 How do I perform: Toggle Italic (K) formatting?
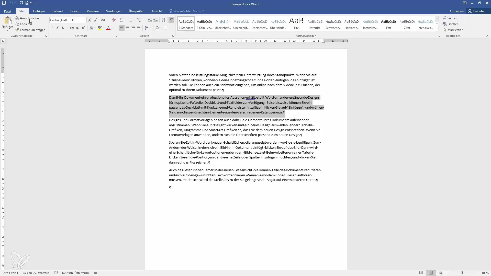[58, 28]
